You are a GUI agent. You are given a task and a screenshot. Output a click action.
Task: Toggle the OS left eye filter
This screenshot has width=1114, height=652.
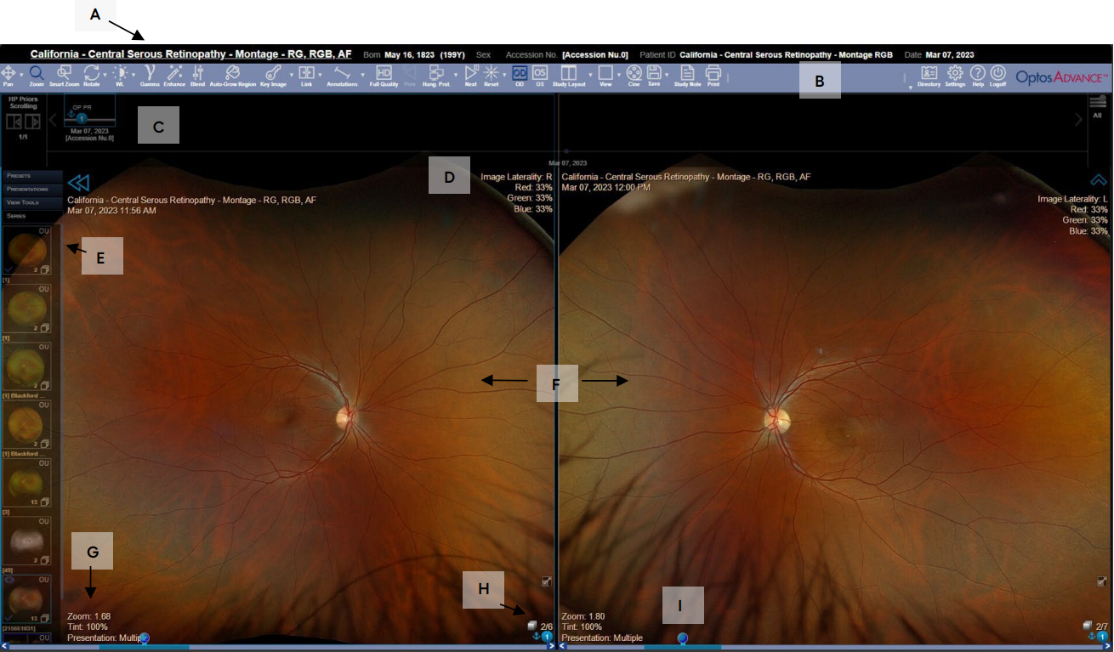click(540, 74)
